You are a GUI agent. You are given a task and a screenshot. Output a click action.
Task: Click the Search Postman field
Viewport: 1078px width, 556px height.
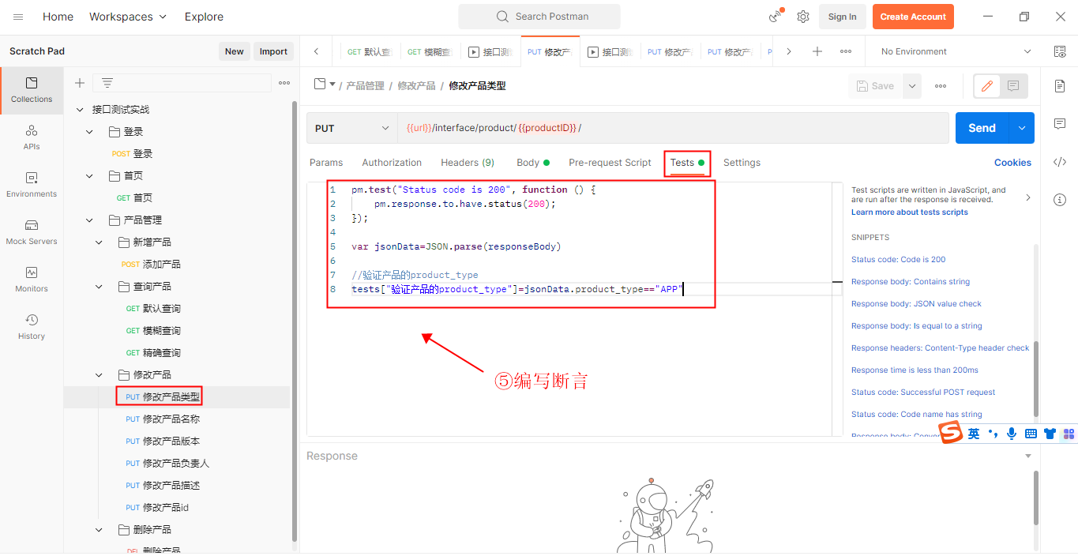tap(539, 17)
